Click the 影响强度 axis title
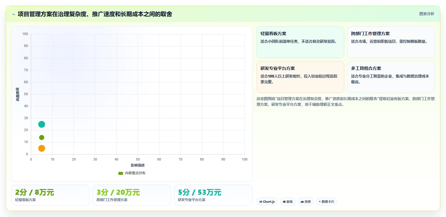446x217 pixels. 138,165
